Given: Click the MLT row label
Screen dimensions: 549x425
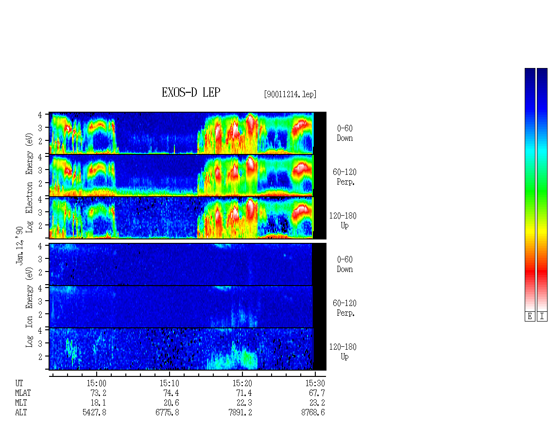Looking at the screenshot, I should pos(21,403).
